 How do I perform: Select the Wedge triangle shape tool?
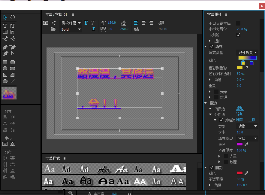(x=5, y=75)
